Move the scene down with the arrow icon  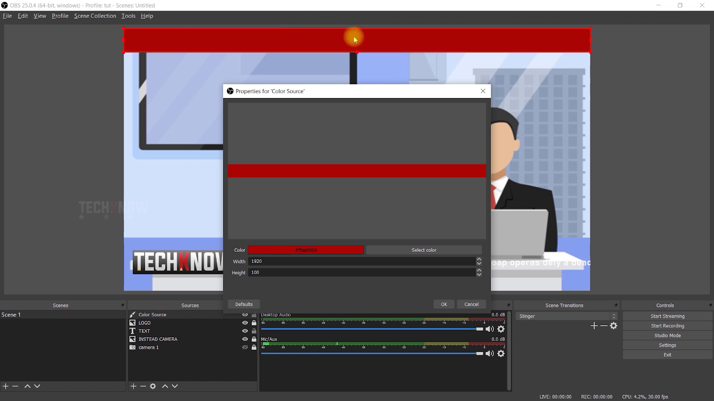pyautogui.click(x=37, y=386)
